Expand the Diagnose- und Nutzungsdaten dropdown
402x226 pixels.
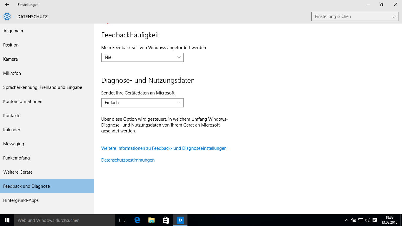142,103
